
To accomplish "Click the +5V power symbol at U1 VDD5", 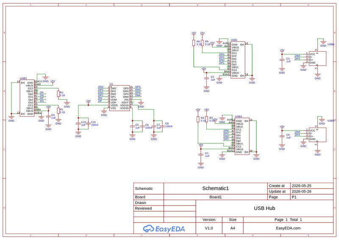I will [88, 101].
